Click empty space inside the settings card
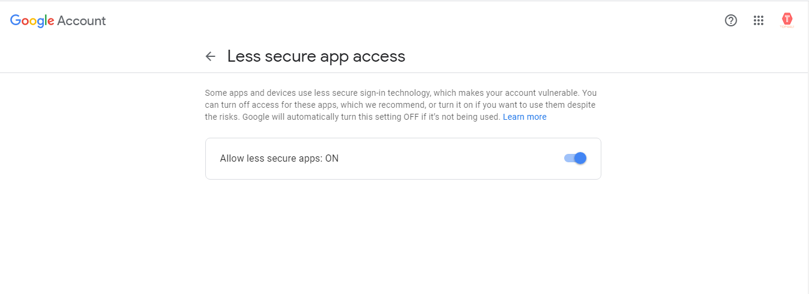This screenshot has height=294, width=809. tap(450, 159)
